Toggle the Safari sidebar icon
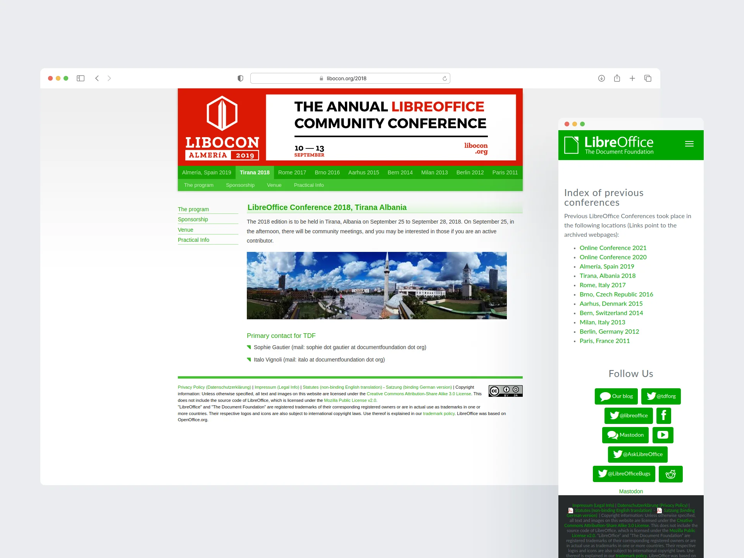The height and width of the screenshot is (558, 744). 81,78
